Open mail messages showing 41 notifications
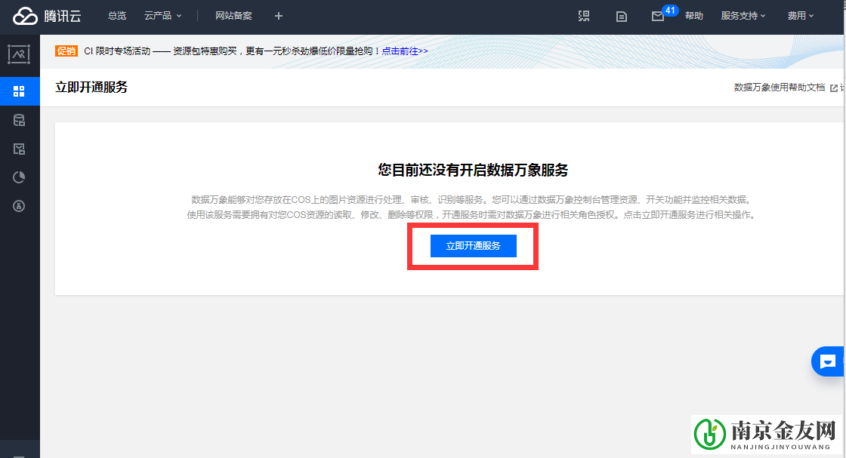 pyautogui.click(x=657, y=17)
